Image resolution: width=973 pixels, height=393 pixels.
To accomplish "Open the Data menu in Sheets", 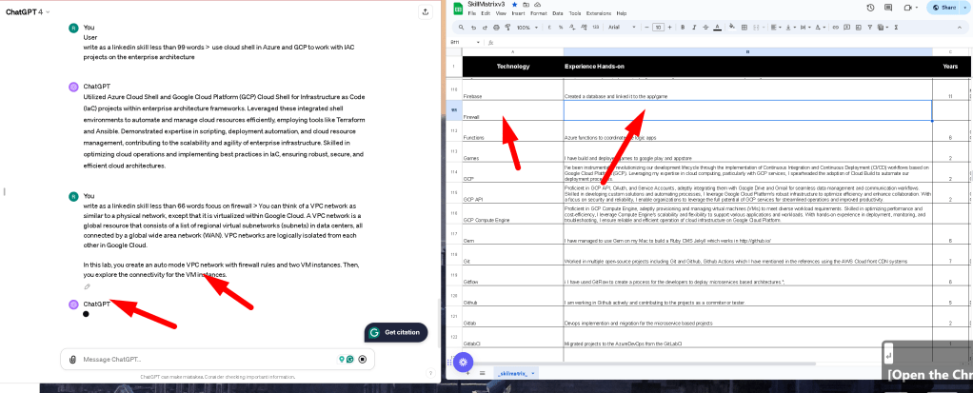I will click(x=558, y=13).
